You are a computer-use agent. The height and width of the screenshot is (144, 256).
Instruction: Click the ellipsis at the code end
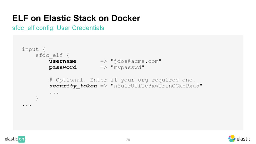[x=27, y=105]
